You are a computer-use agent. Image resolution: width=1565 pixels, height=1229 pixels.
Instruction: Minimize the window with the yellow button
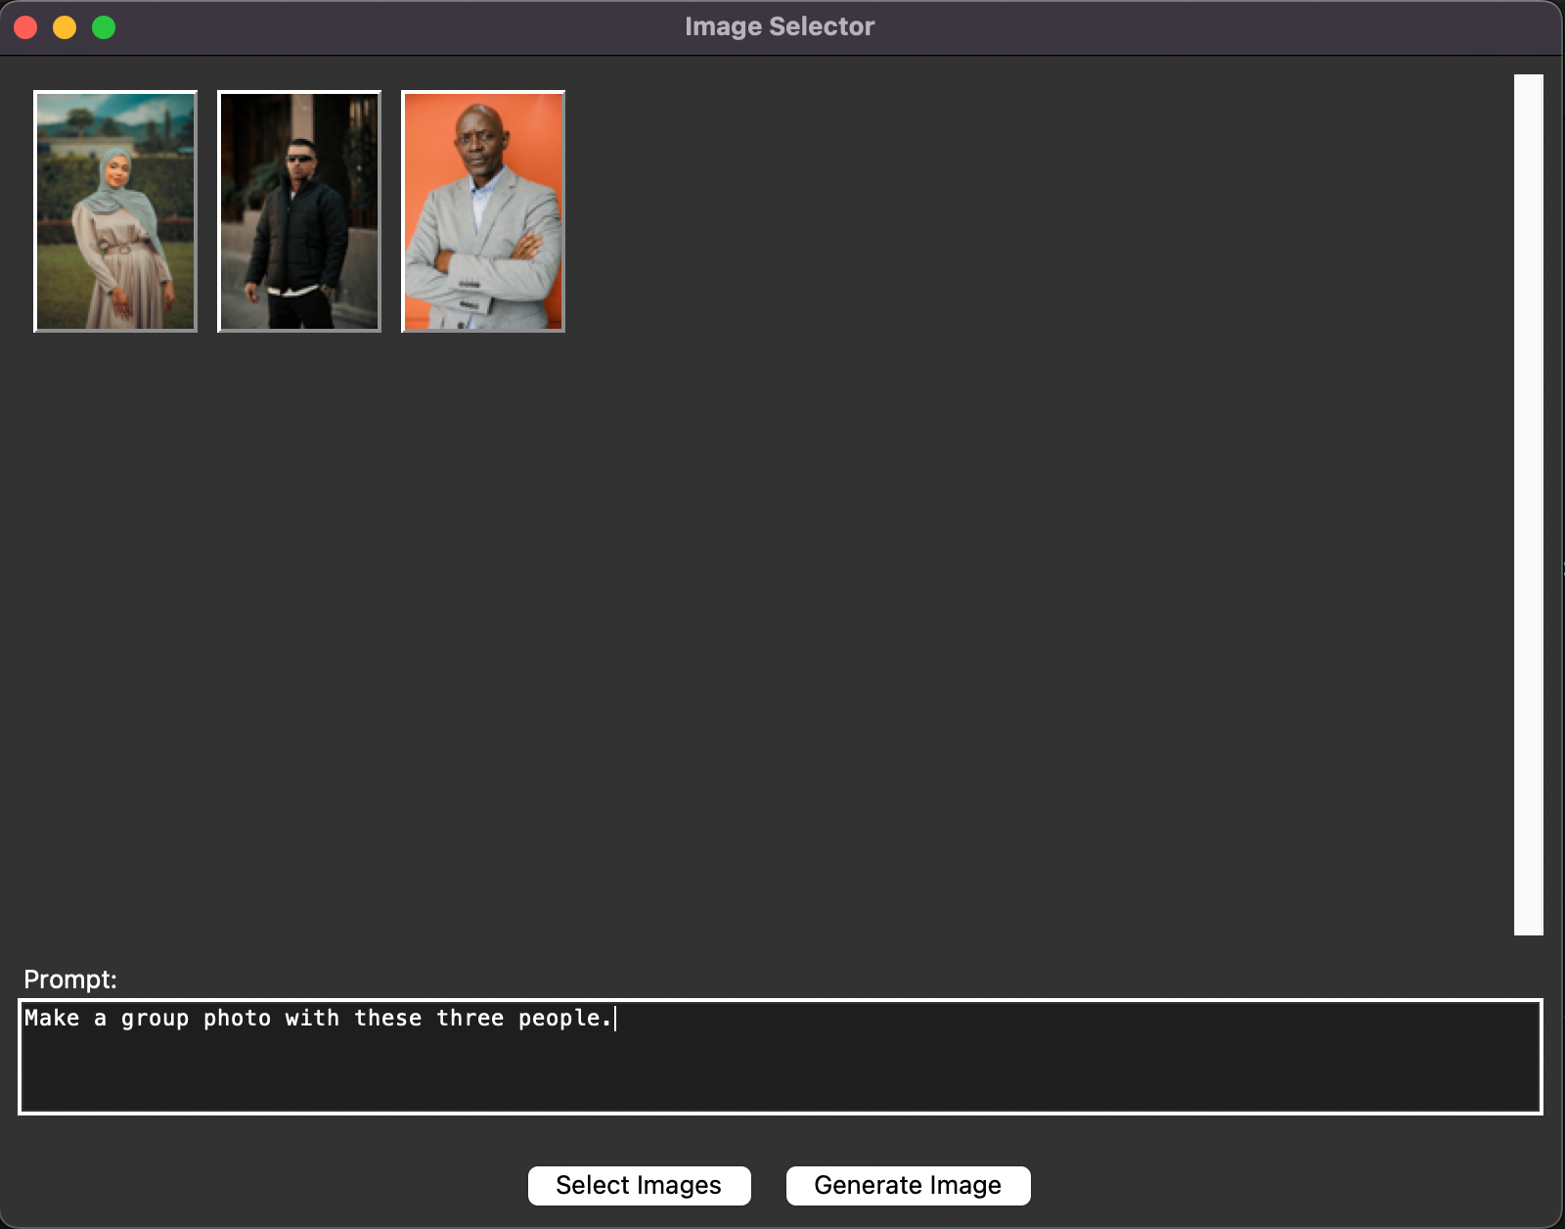click(65, 27)
